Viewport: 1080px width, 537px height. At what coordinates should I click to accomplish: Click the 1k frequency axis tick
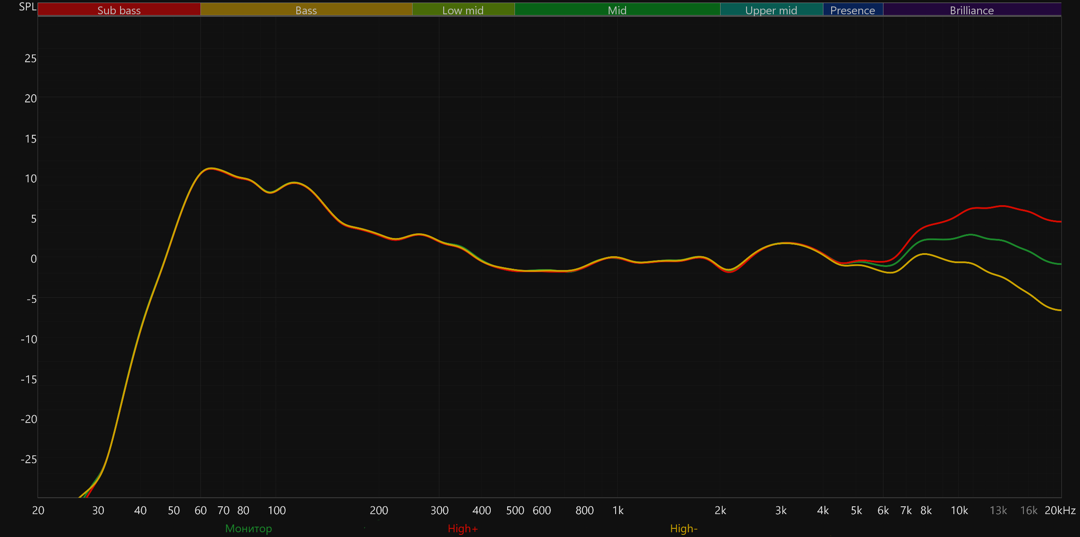618,510
